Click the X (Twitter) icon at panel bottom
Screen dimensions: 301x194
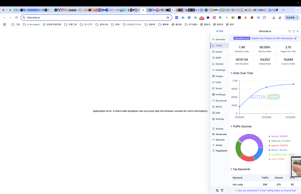[217, 191]
